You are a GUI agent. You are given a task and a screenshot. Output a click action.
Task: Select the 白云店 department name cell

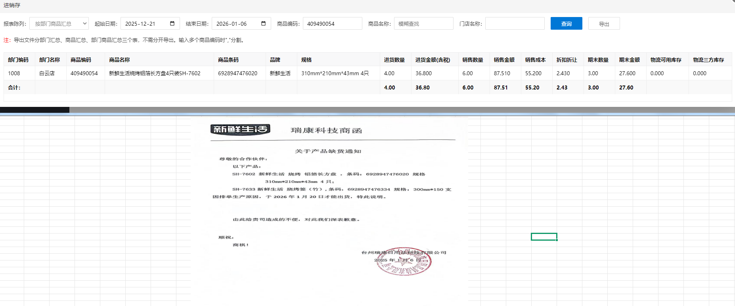[x=47, y=73]
